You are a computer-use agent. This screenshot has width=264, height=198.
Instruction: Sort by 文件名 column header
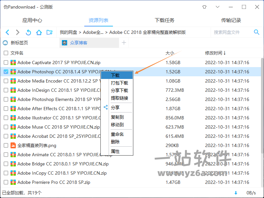click(x=17, y=53)
